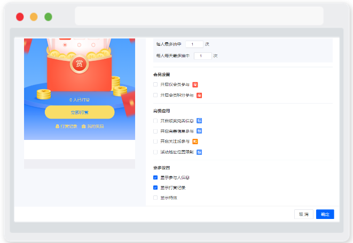Click the 确定 confirm button
The image size is (353, 243).
pyautogui.click(x=325, y=214)
